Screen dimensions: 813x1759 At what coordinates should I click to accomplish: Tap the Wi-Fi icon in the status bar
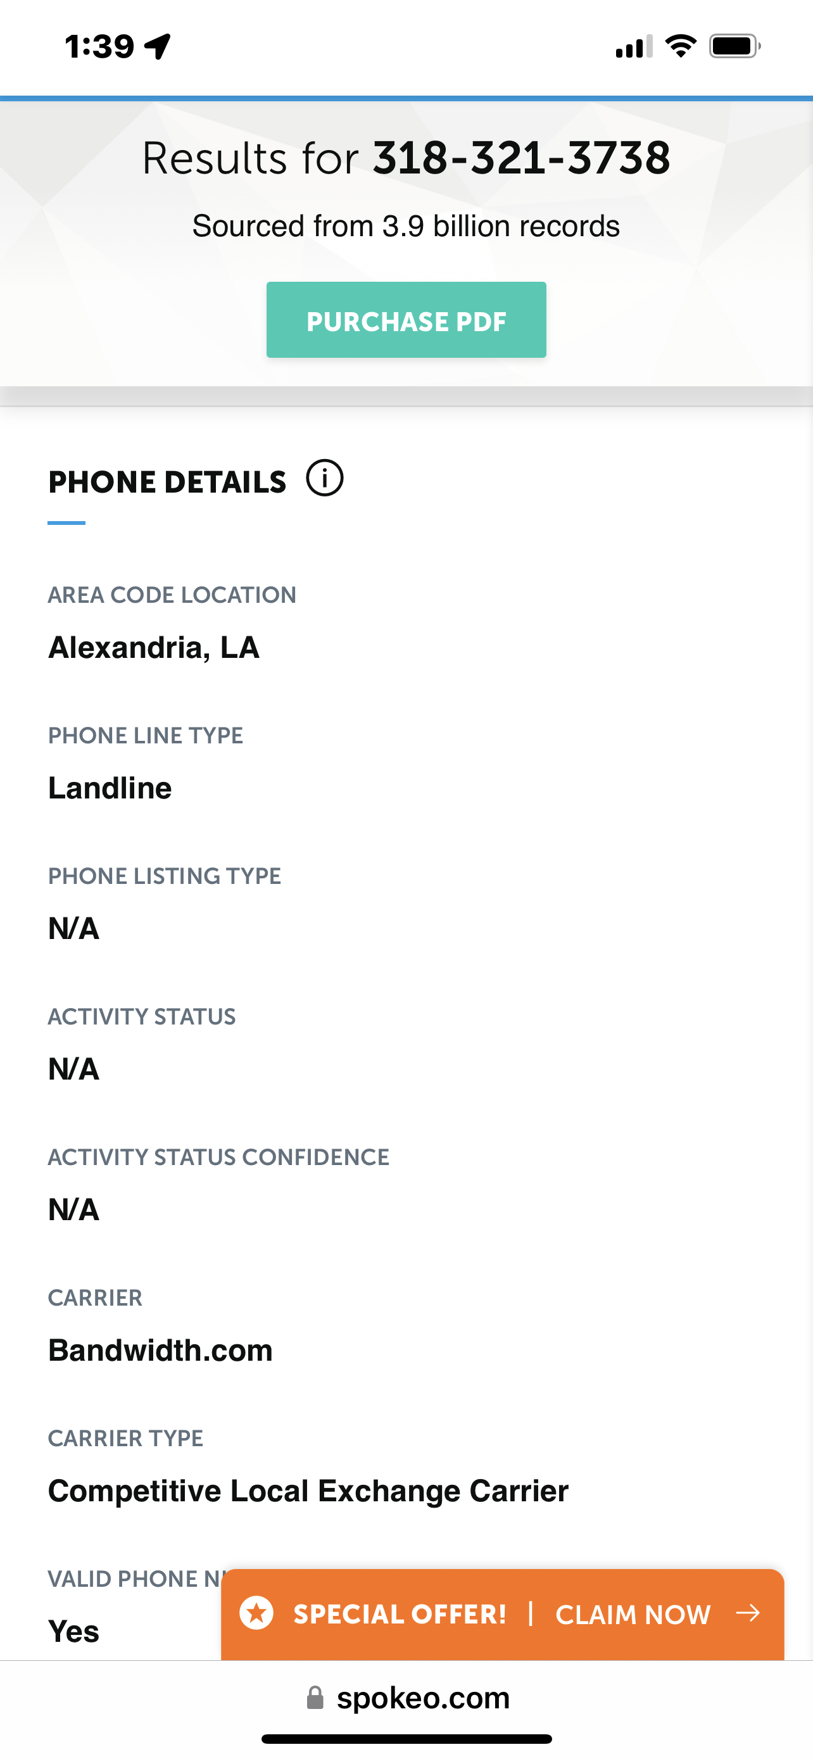click(x=681, y=46)
